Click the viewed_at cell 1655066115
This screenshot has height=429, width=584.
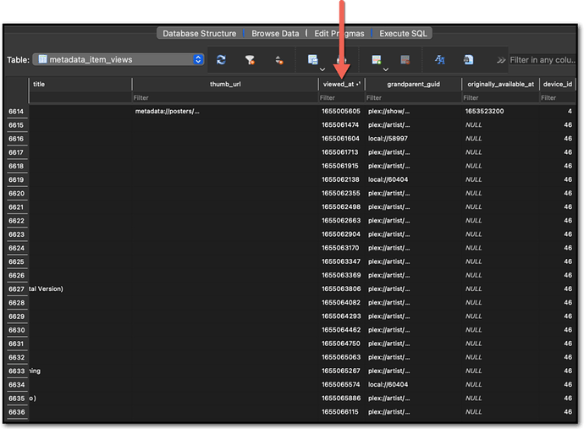342,412
